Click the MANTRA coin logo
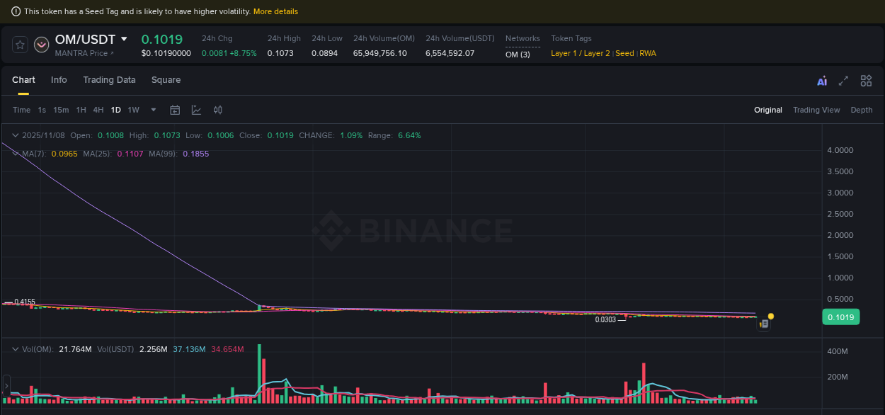This screenshot has height=415, width=885. 41,45
